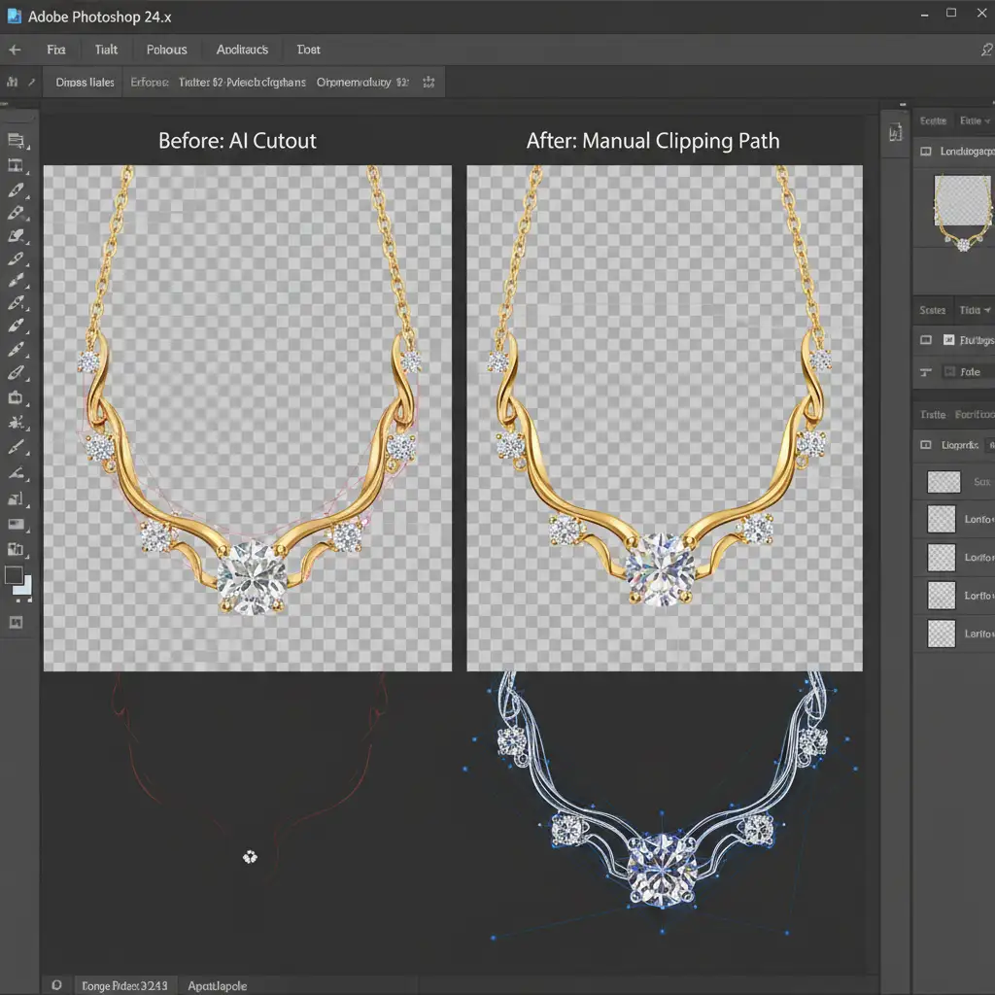
Task: Toggle the box icon beside Lioprdk
Action: click(925, 445)
